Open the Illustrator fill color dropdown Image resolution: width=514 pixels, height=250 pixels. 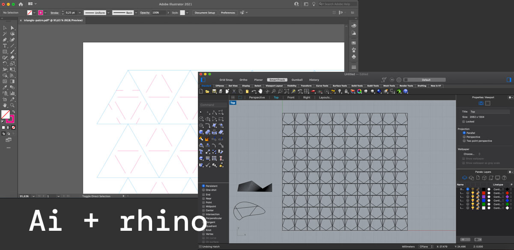tap(35, 13)
